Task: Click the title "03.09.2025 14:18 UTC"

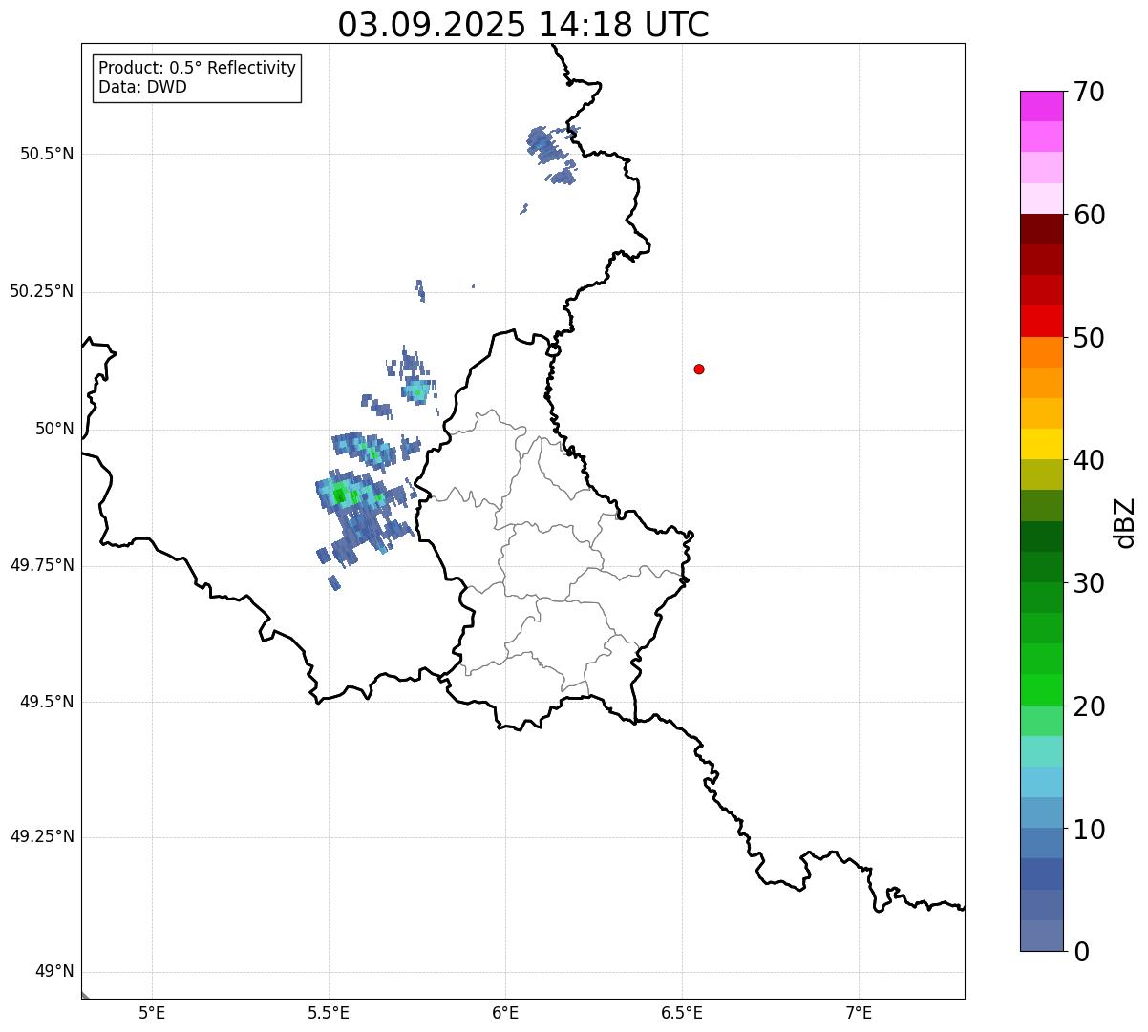Action: 523,25
